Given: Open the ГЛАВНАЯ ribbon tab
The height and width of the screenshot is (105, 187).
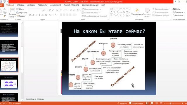Looking at the screenshot, I should coord(10,5).
